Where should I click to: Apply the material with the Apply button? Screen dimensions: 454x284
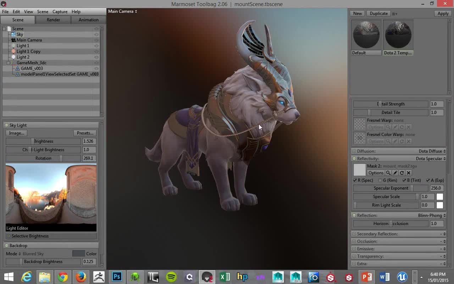443,13
